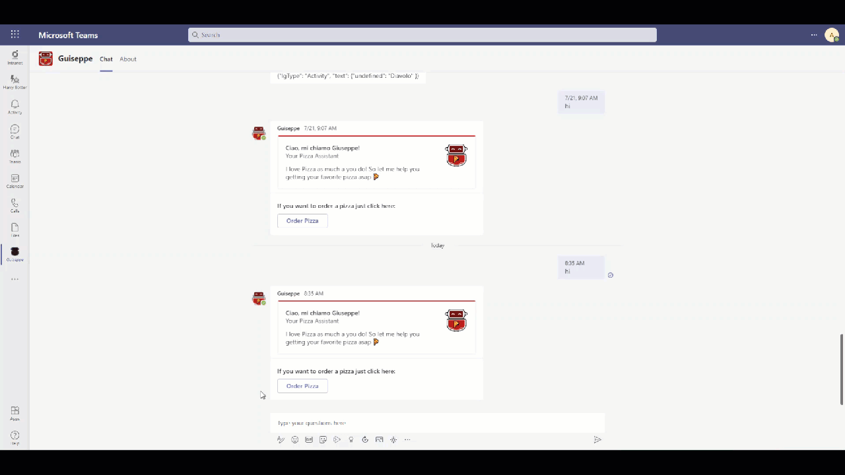Open the Teams section
Viewport: 845px width, 475px height.
(x=15, y=156)
